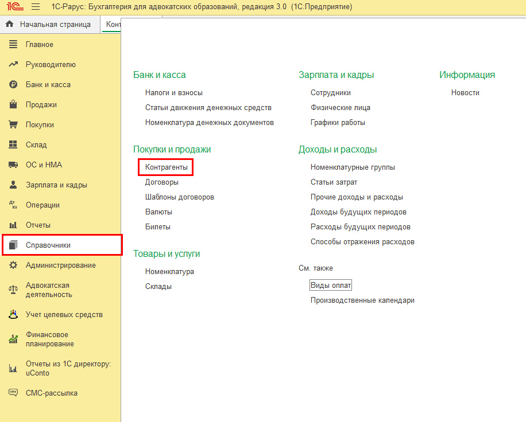526x422 pixels.
Task: Click the Виды оплат link
Action: tap(331, 286)
